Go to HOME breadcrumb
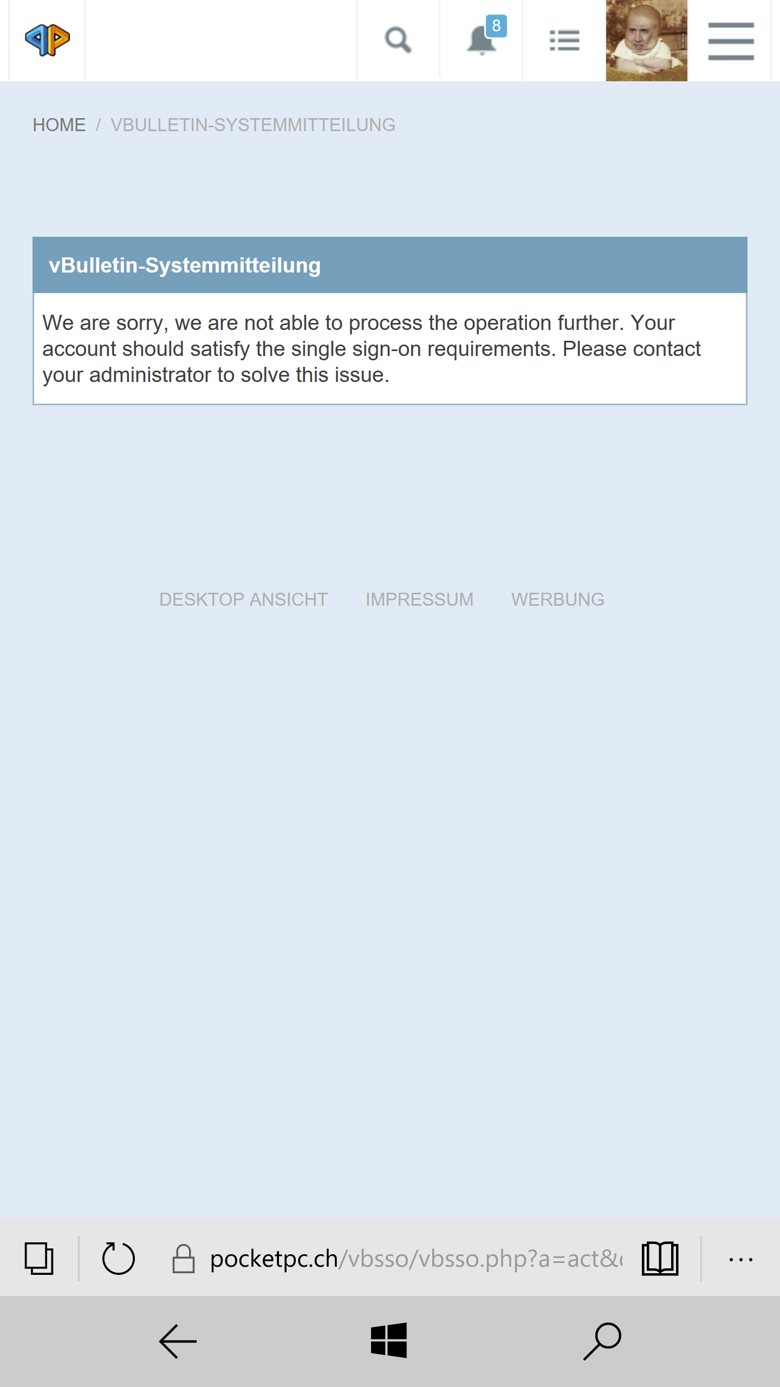This screenshot has width=780, height=1387. (x=59, y=125)
